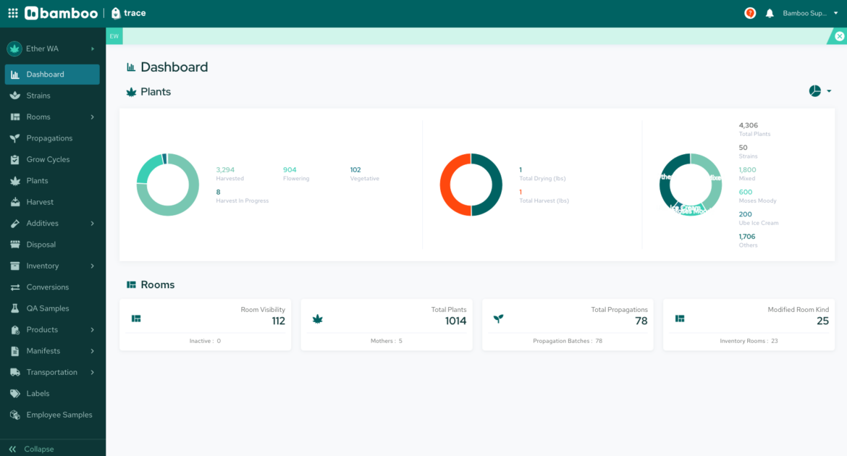Expand the Inventory submenu arrow

pos(93,266)
